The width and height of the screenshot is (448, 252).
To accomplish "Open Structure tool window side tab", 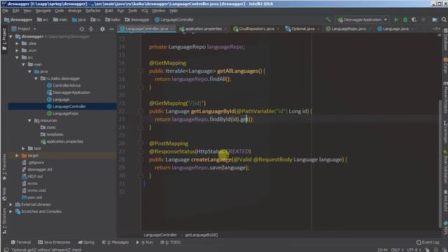I will coord(4,221).
